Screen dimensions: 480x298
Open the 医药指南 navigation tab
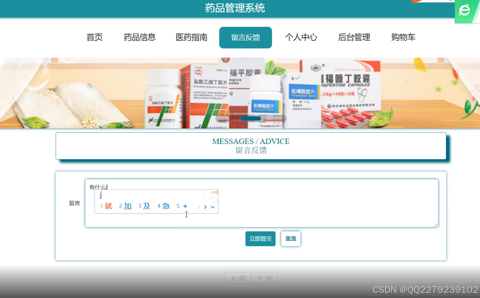pyautogui.click(x=191, y=37)
